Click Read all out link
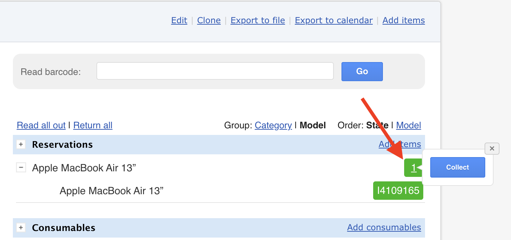Image resolution: width=511 pixels, height=240 pixels. [41, 125]
